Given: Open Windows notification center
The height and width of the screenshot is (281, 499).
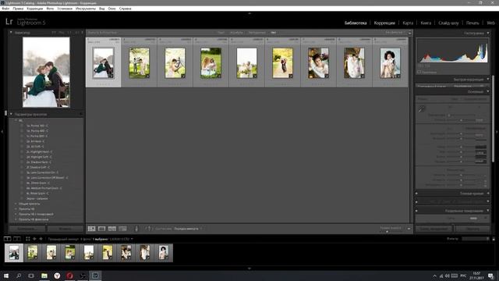Looking at the screenshot, I should click(x=491, y=276).
